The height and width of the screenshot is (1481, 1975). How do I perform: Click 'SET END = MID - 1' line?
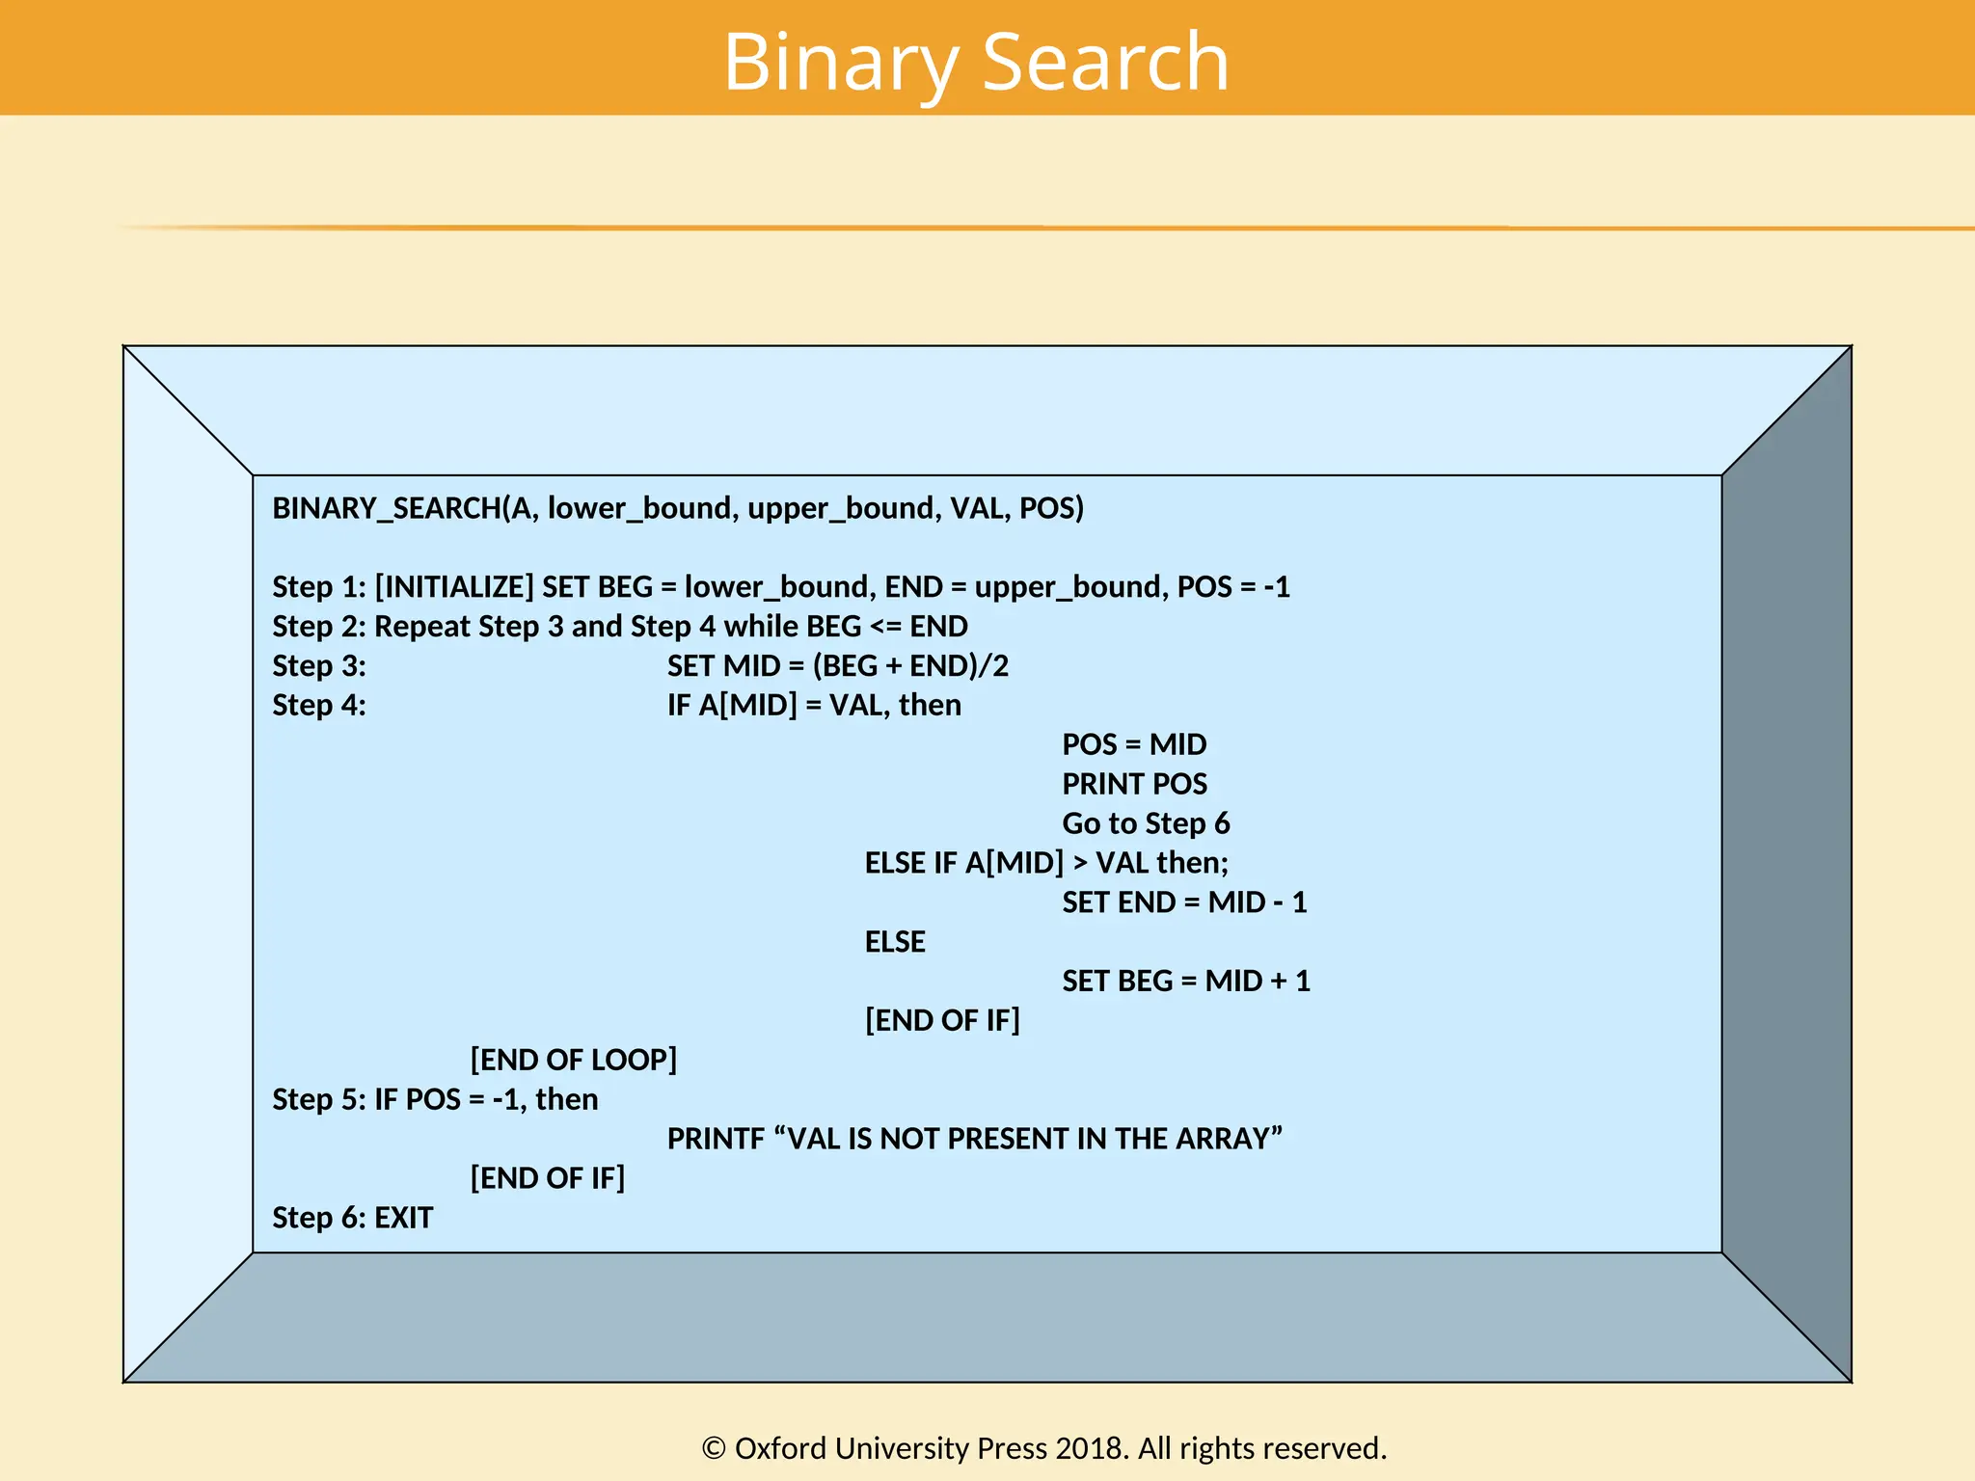pos(1185,902)
